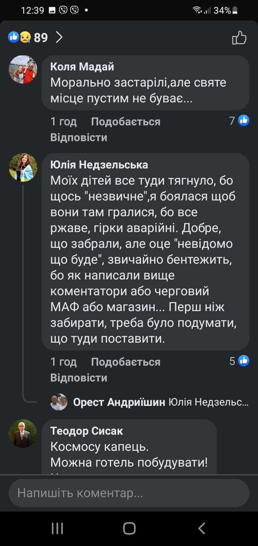
Task: Open the Коля Мадай name link
Action: (82, 66)
